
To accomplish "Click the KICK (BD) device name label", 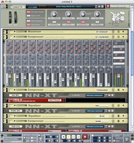I will click(x=15, y=95).
